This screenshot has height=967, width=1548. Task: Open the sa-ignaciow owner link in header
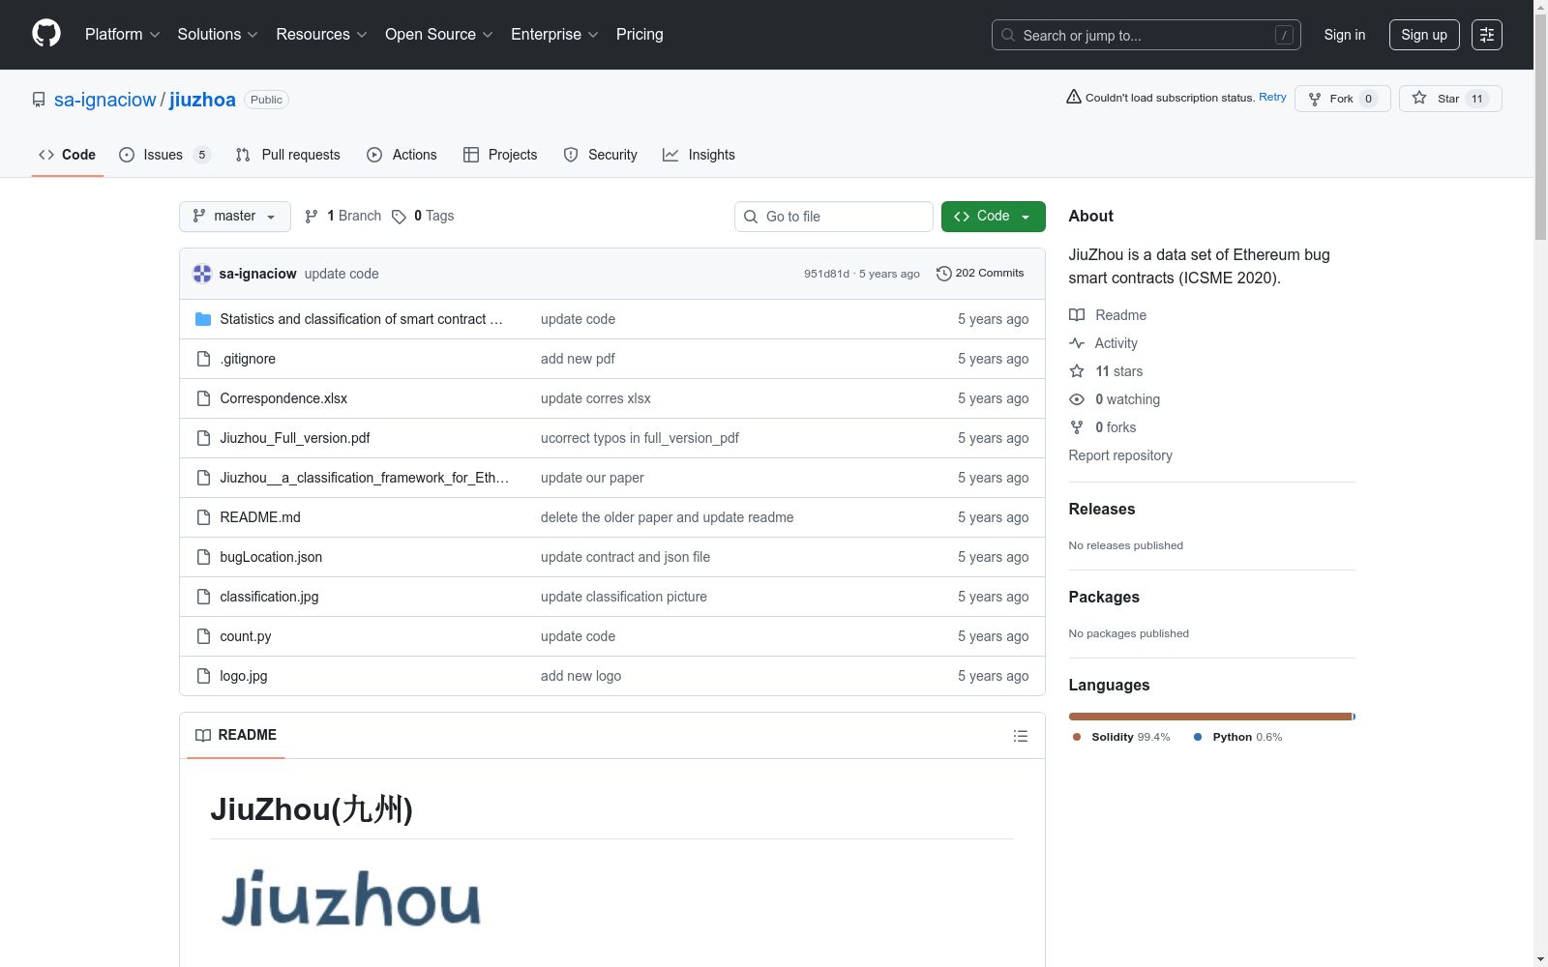(x=104, y=100)
